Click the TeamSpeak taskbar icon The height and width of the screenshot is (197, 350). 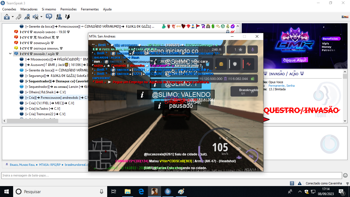pyautogui.click(x=168, y=192)
